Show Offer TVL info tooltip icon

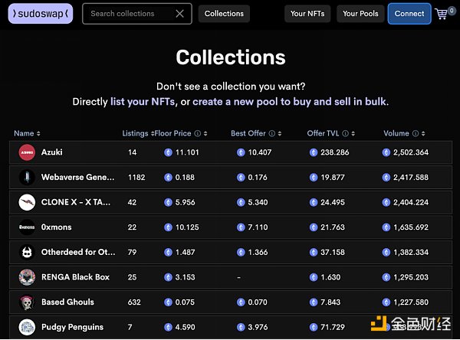click(x=346, y=134)
